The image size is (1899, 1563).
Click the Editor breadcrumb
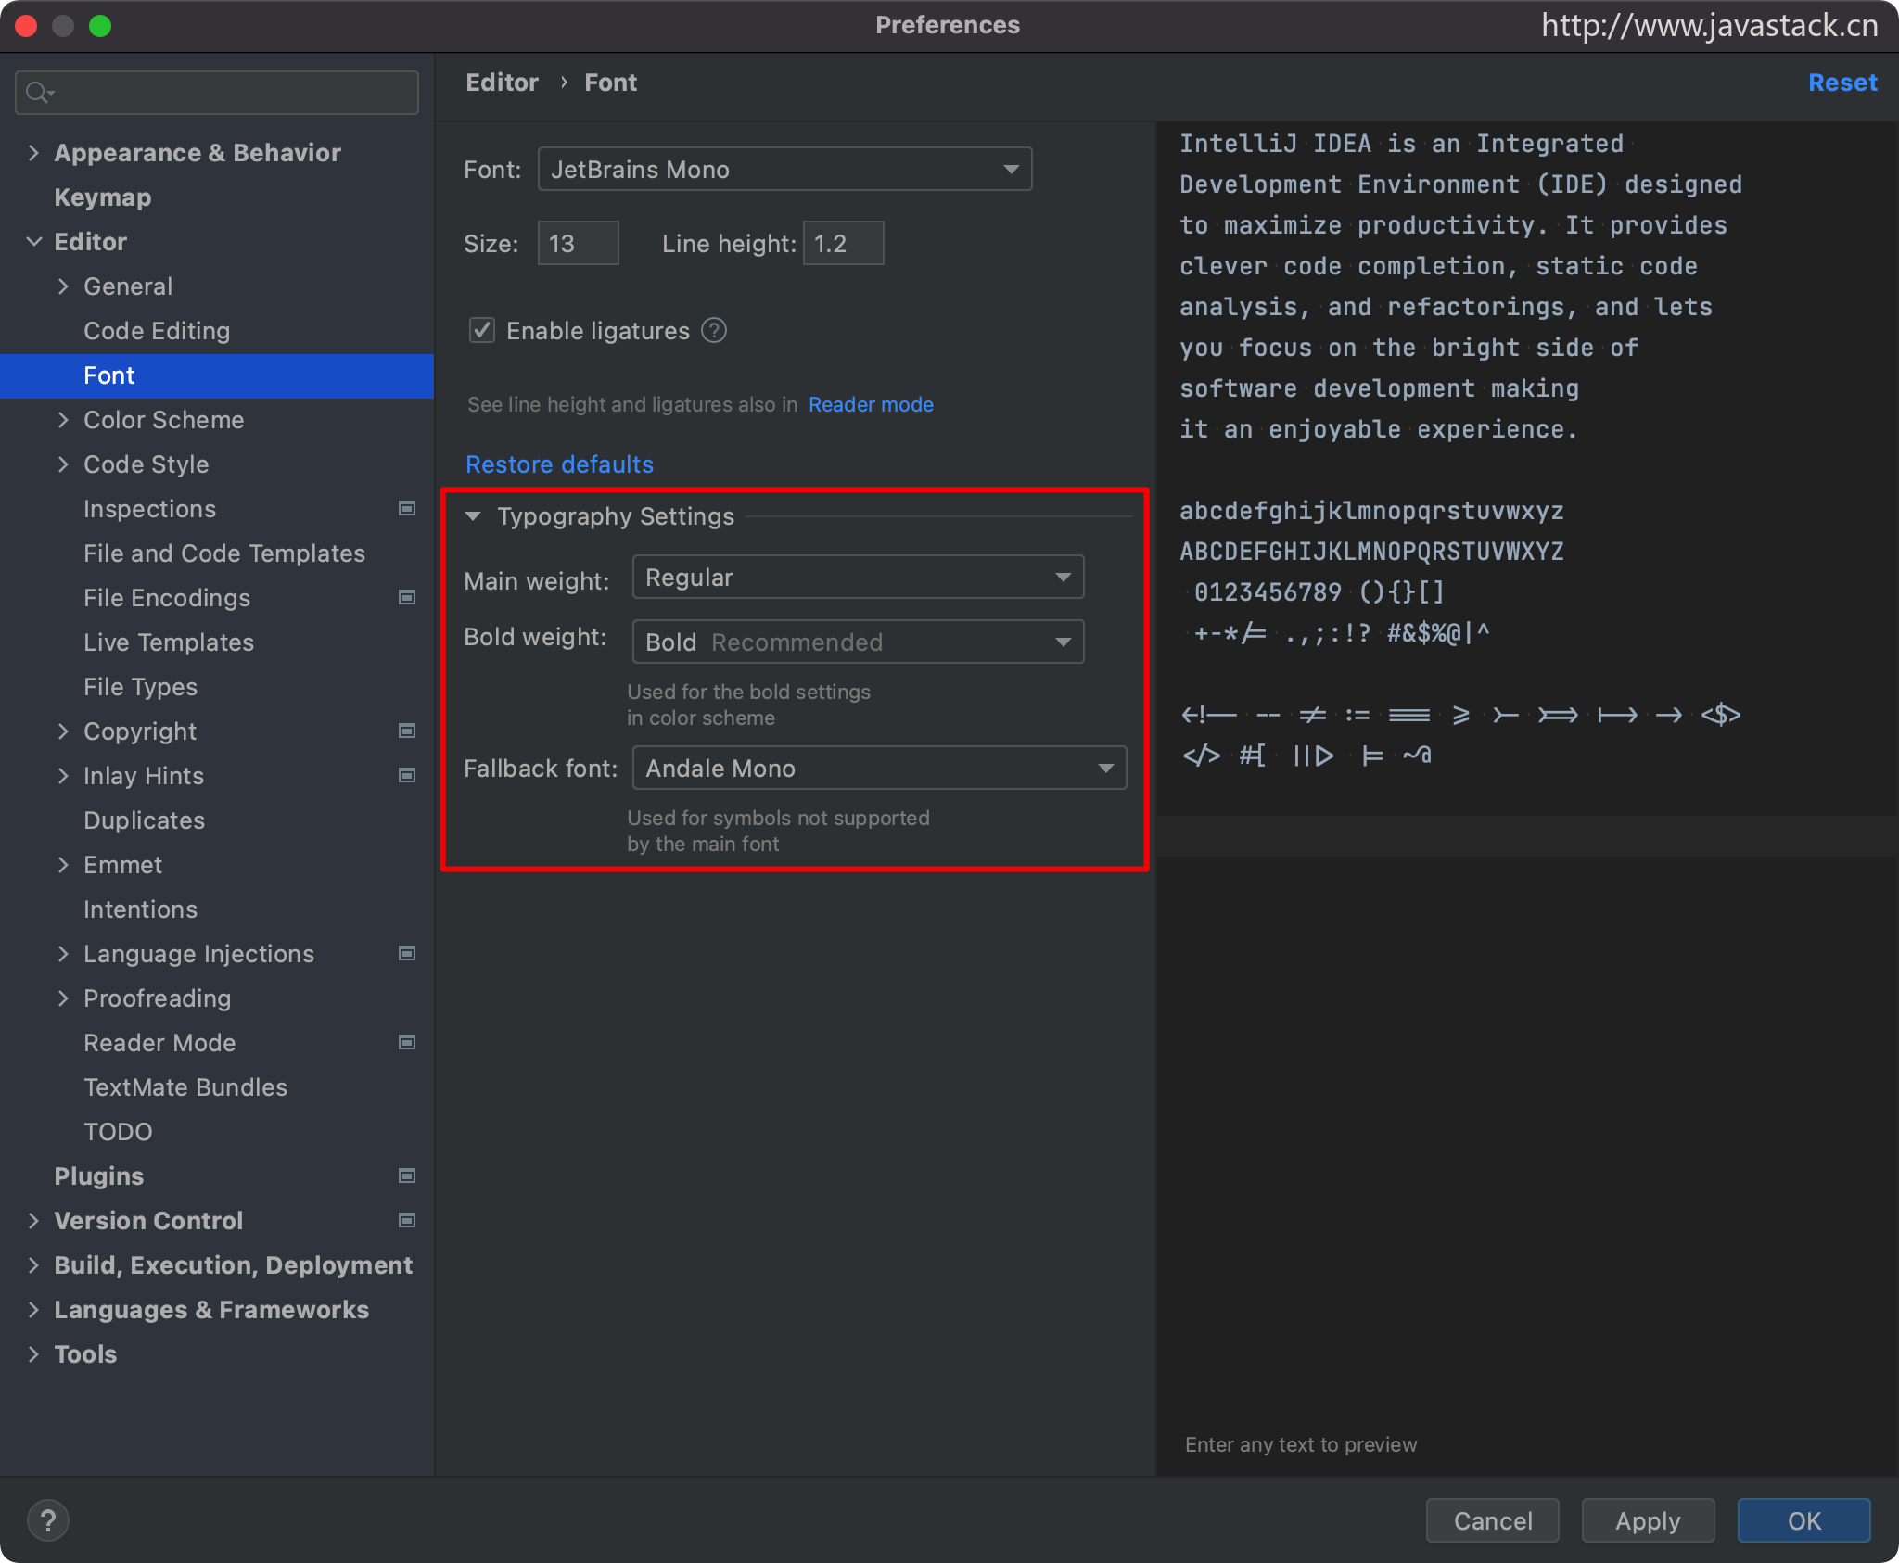(x=502, y=83)
